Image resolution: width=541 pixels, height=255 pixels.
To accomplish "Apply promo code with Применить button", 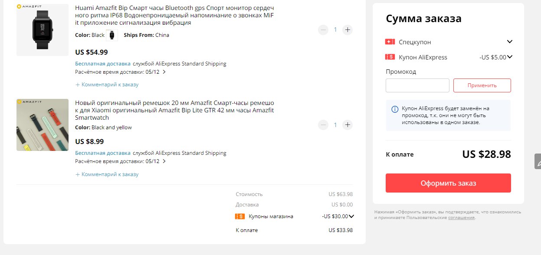I will 482,85.
